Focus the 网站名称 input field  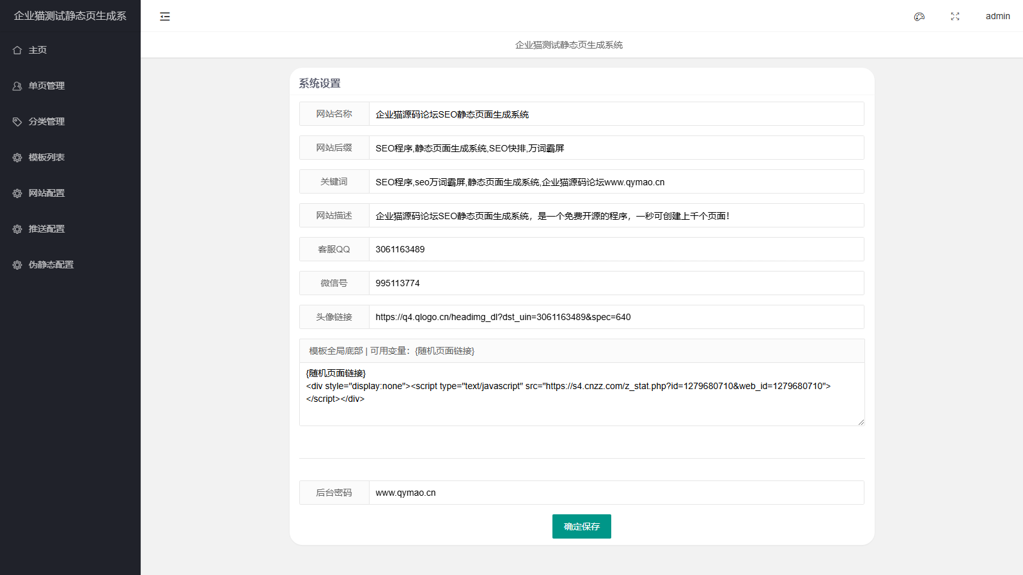pos(616,114)
